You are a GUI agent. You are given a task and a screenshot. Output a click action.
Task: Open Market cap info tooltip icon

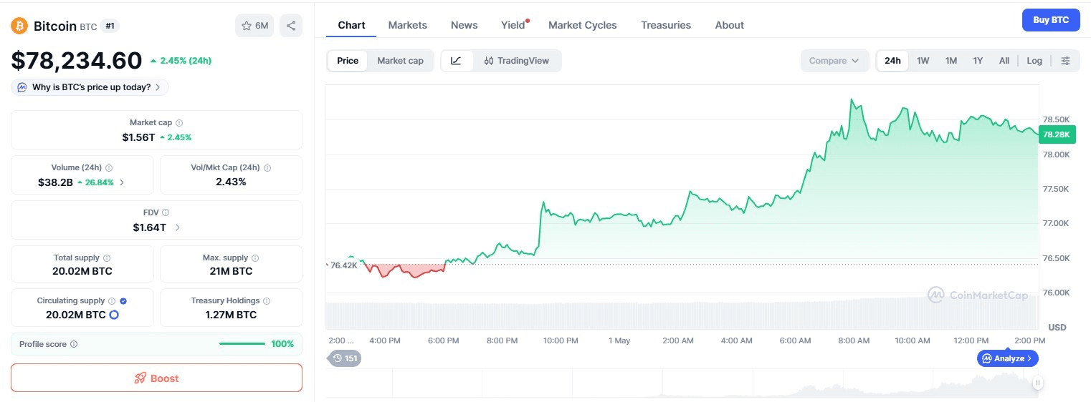(179, 123)
